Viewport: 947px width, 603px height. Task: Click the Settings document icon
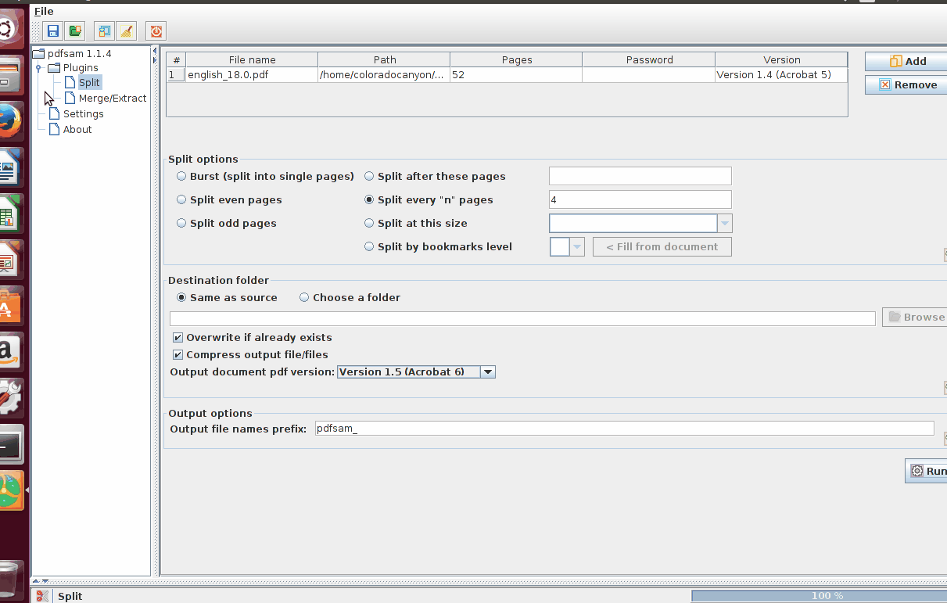(x=55, y=113)
